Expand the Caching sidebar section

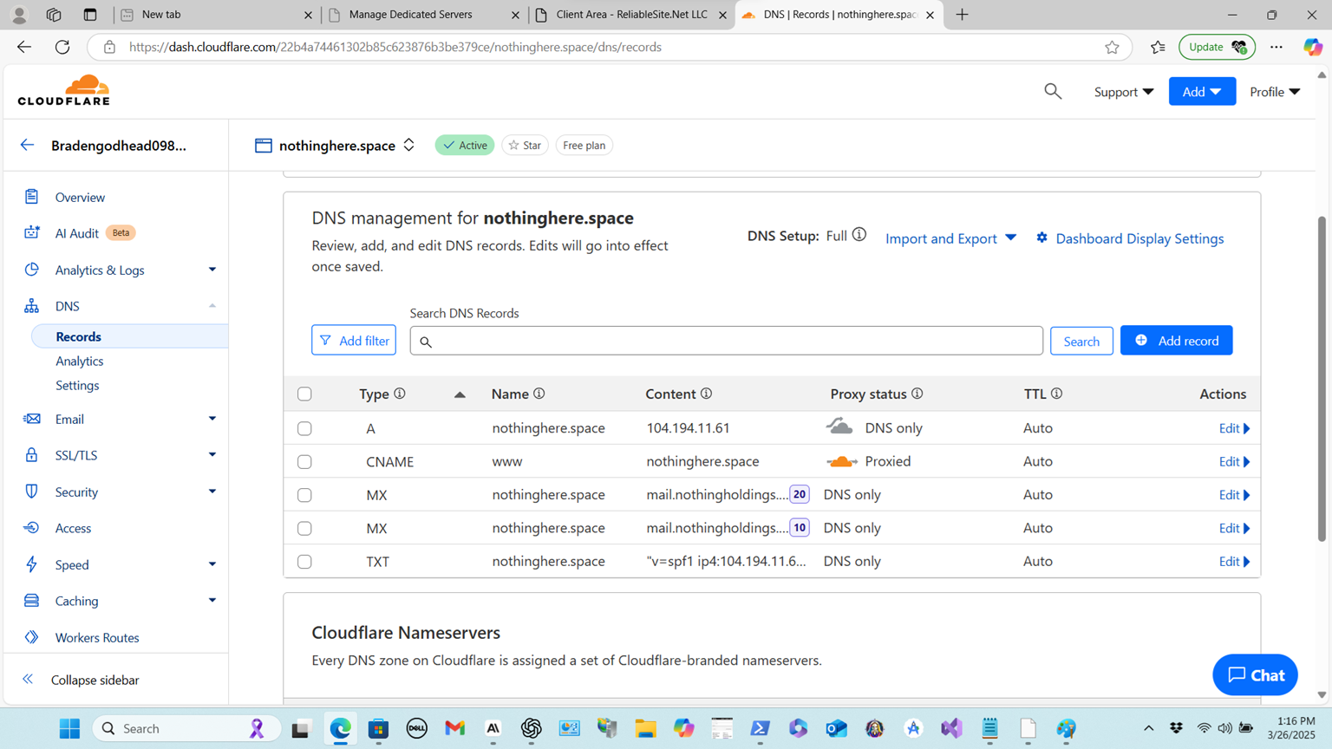[212, 601]
